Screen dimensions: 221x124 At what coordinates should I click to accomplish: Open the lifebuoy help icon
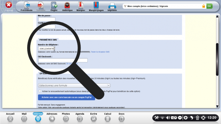pyautogui.click(x=203, y=118)
